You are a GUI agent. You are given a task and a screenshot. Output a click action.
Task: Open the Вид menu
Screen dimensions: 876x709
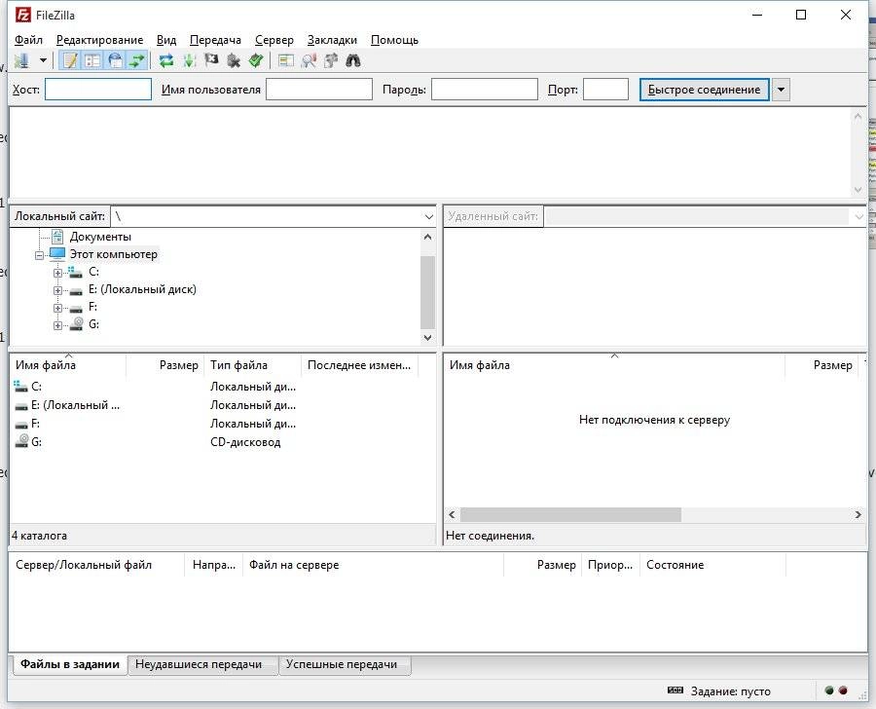pyautogui.click(x=165, y=40)
